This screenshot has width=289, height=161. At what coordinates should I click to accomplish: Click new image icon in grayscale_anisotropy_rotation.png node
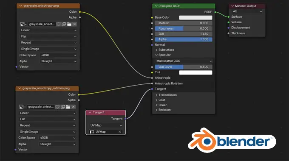click(x=63, y=107)
